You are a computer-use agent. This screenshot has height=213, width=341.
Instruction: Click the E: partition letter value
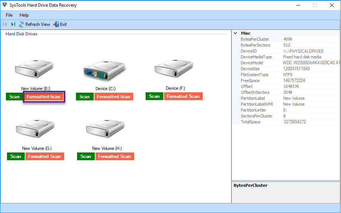pos(285,110)
